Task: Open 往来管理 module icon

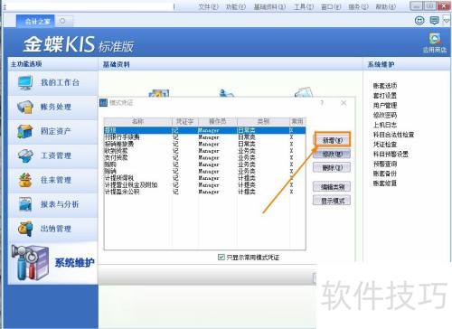Action: pyautogui.click(x=25, y=180)
